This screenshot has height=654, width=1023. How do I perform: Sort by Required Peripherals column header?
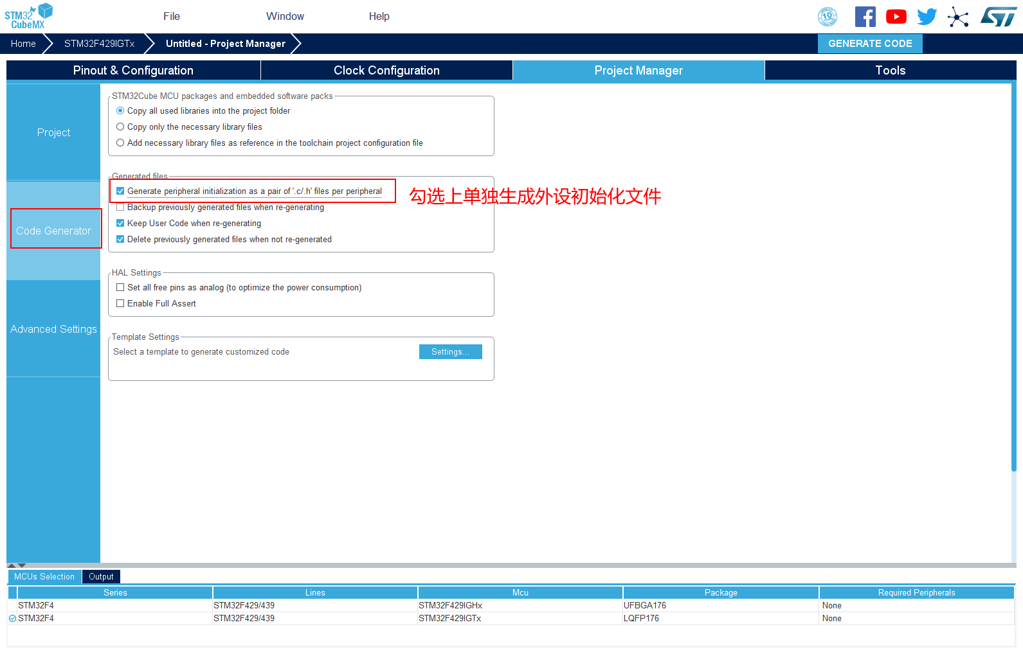[x=917, y=592]
